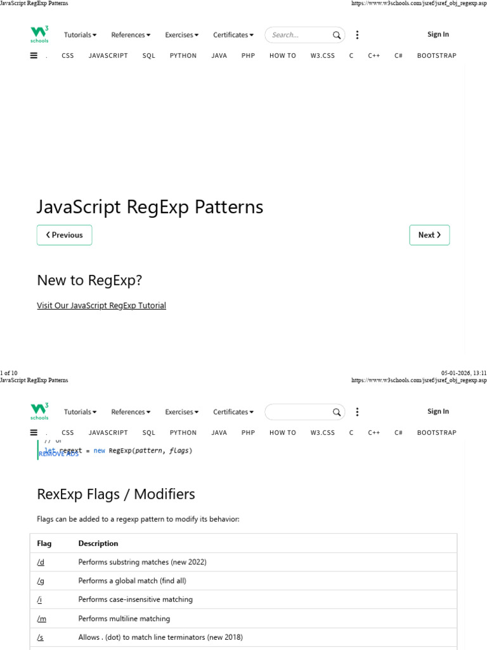This screenshot has height=650, width=487.
Task: Click the W3Schools logo in first page header
Action: pyautogui.click(x=39, y=34)
